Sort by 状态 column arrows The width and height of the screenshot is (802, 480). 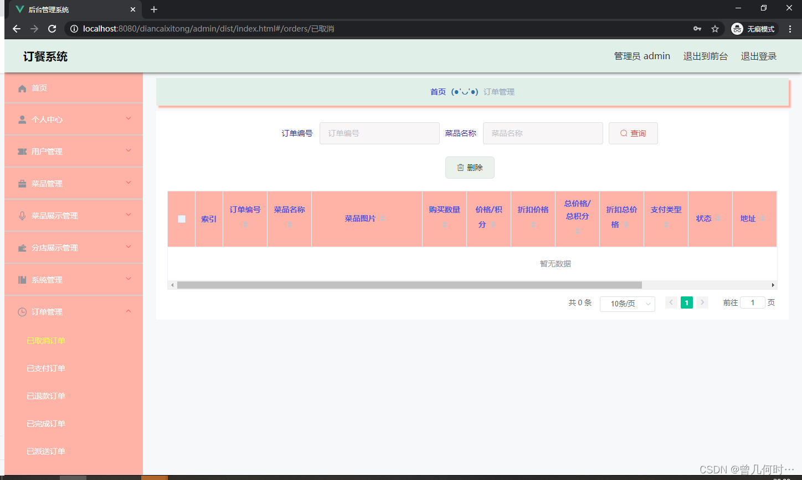(718, 219)
